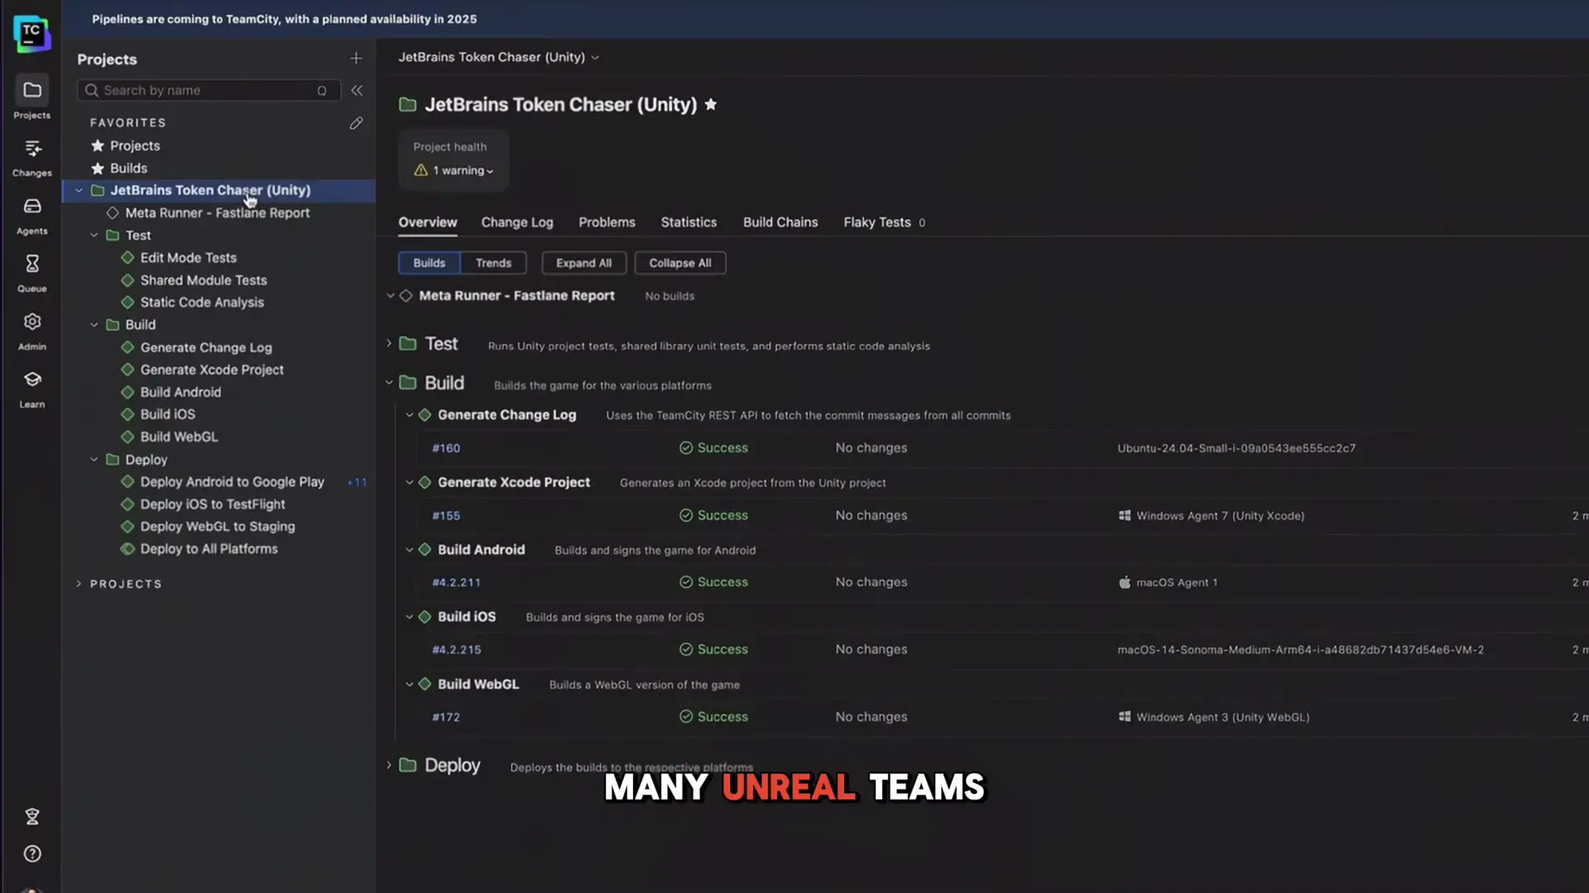Collapse JetBrains Token Chaser tree node
The image size is (1589, 893).
click(79, 190)
